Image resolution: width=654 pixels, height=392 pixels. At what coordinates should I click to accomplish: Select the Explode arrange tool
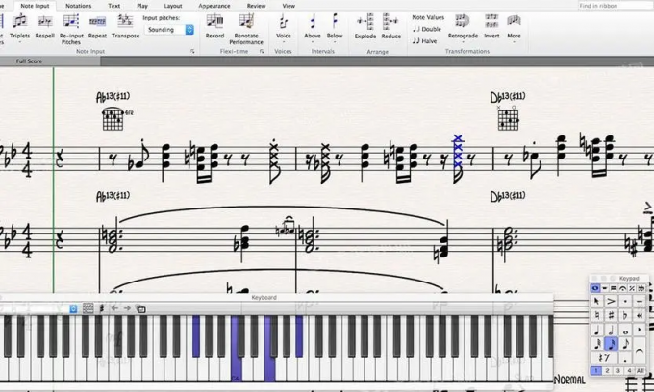(x=365, y=24)
